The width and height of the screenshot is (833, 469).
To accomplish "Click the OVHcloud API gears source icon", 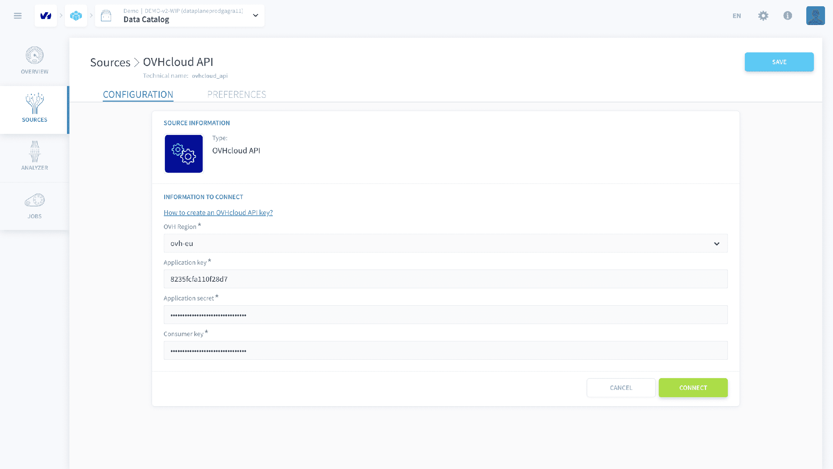I will point(184,154).
